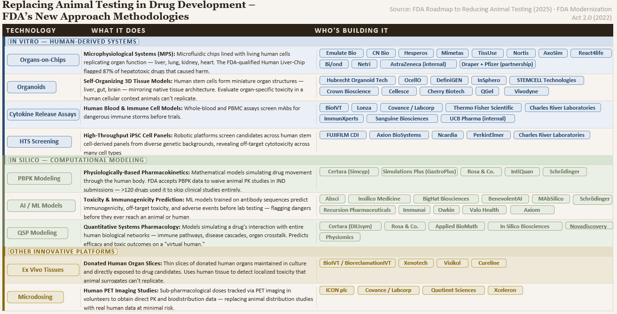Select the Lonza company tag
Image resolution: width=617 pixels, height=314 pixels.
364,108
